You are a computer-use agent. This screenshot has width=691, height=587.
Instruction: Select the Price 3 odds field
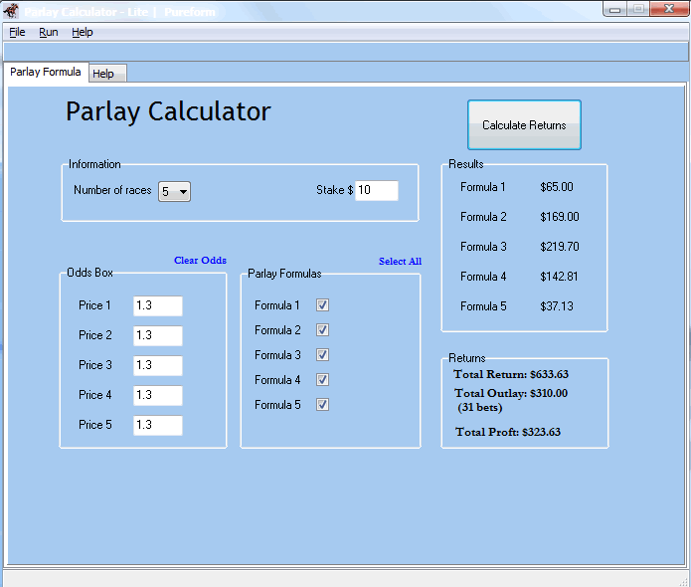click(x=158, y=366)
